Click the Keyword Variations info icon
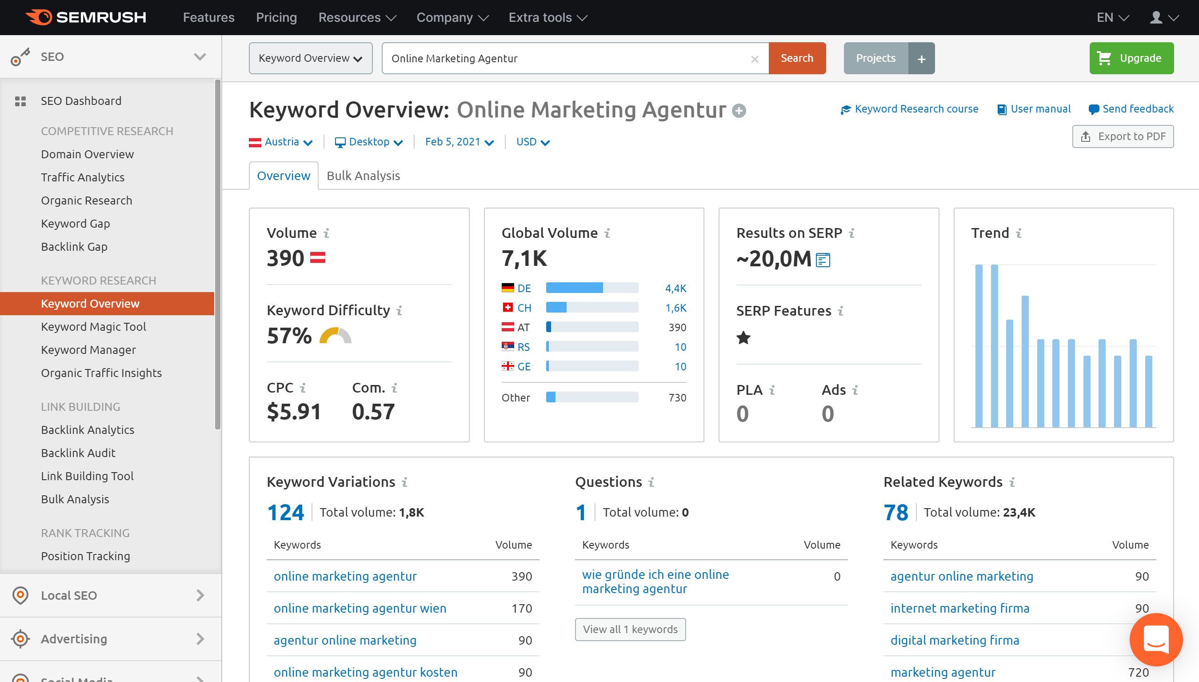The width and height of the screenshot is (1199, 682). click(404, 481)
